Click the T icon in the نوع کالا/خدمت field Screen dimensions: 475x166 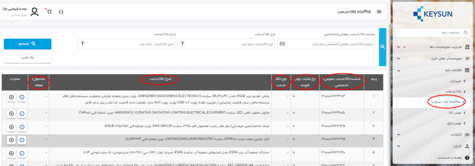tap(183, 44)
